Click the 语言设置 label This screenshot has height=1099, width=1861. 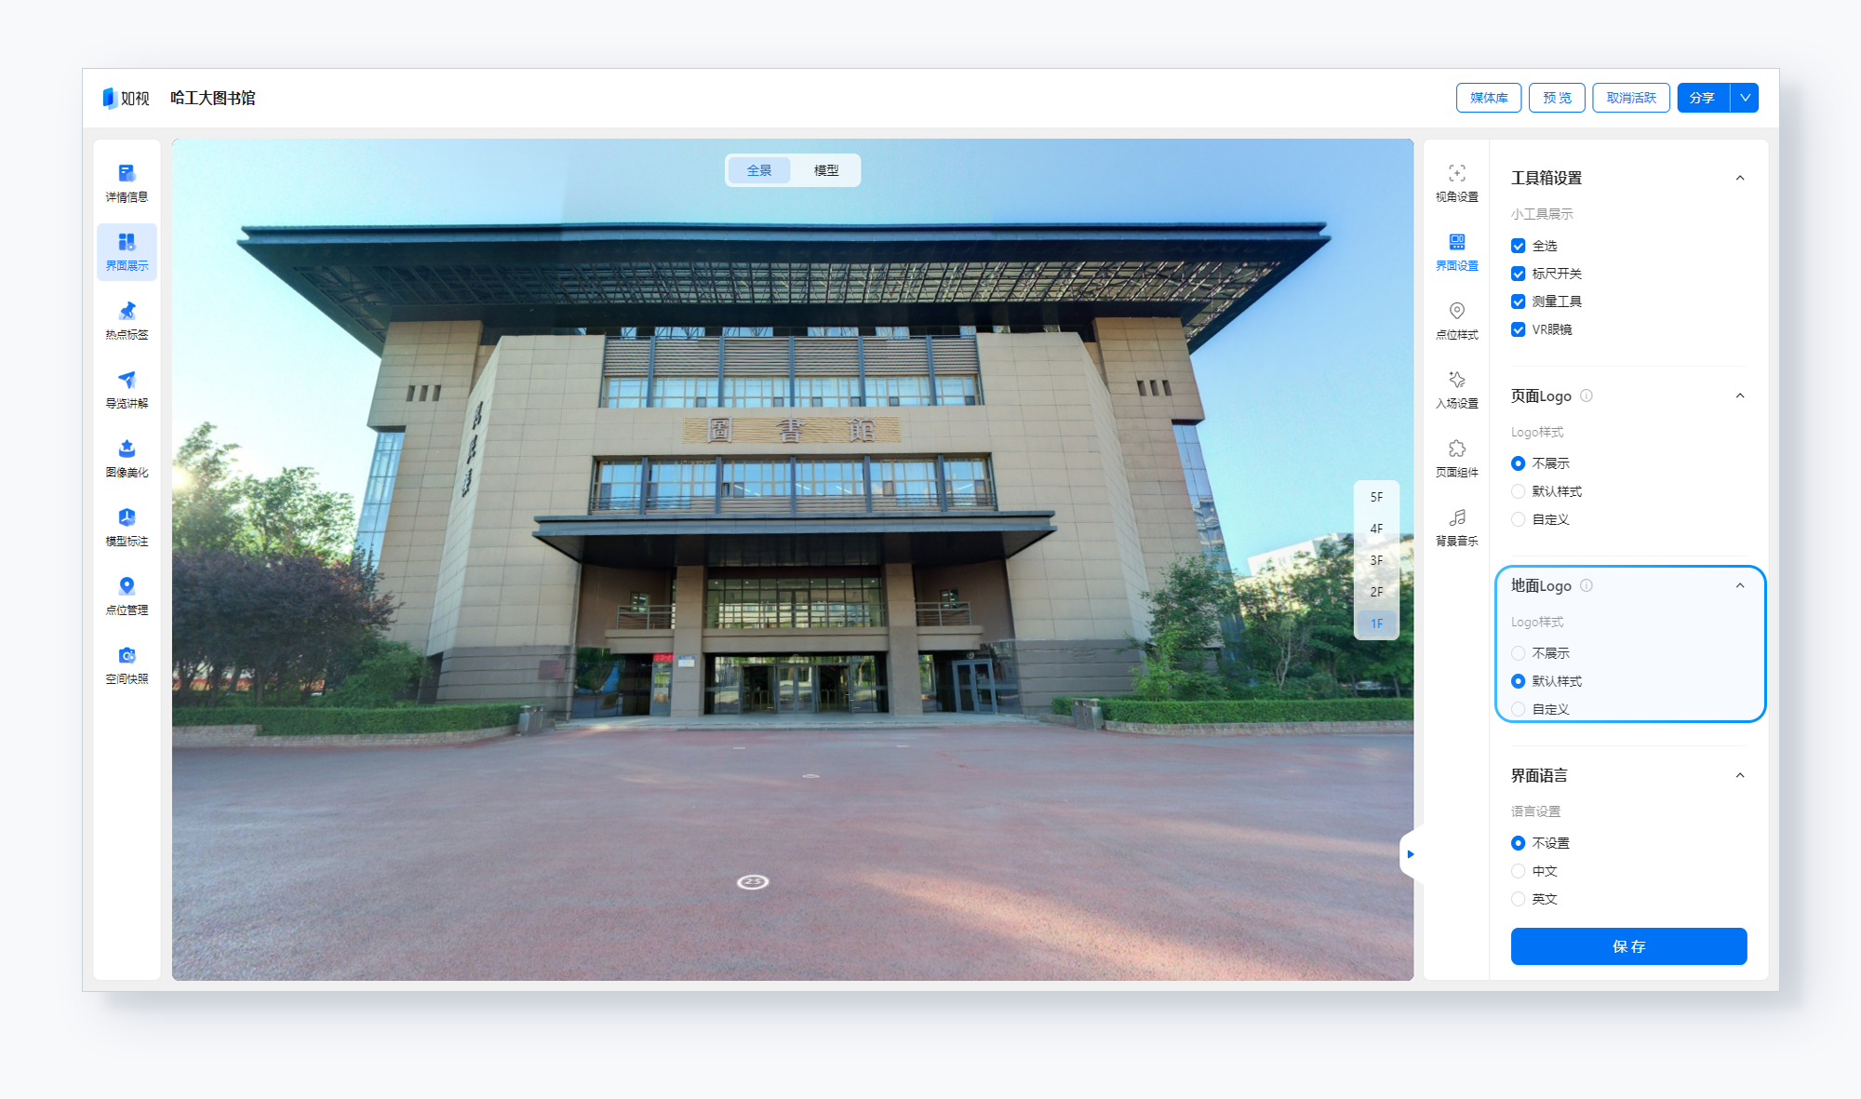1535,811
